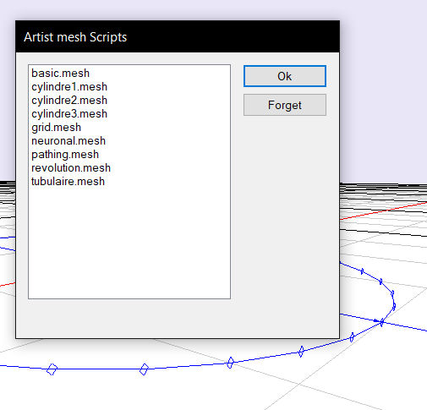Screen dimensions: 427x410
Task: Highlight the neuronal.mesh script
Action: 68,141
